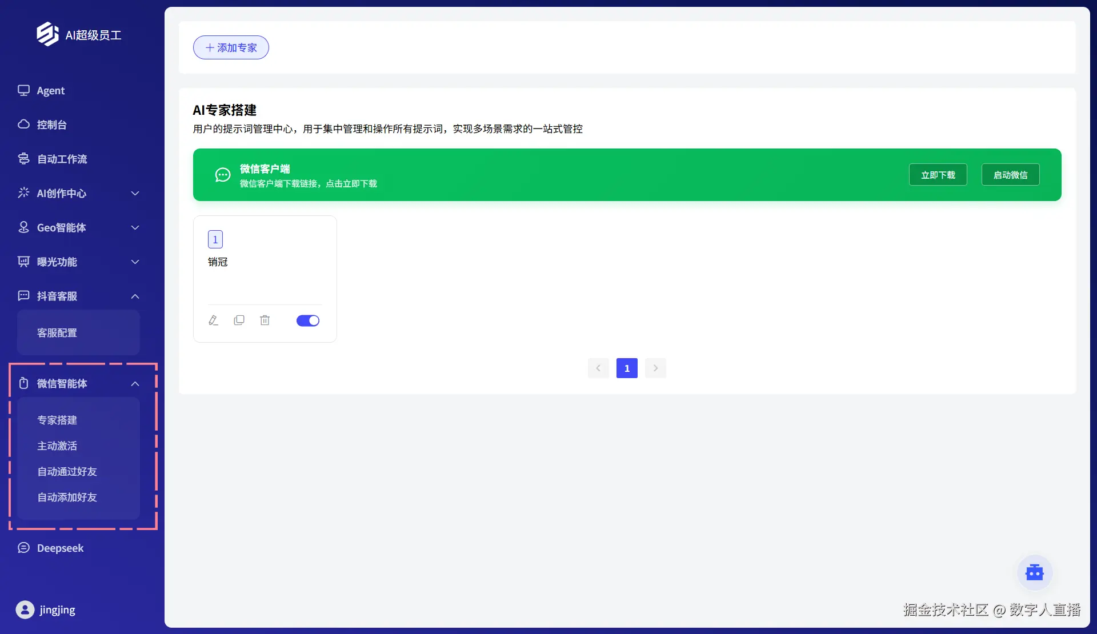The height and width of the screenshot is (634, 1097).
Task: Open the floating robot assistant icon
Action: (1034, 572)
